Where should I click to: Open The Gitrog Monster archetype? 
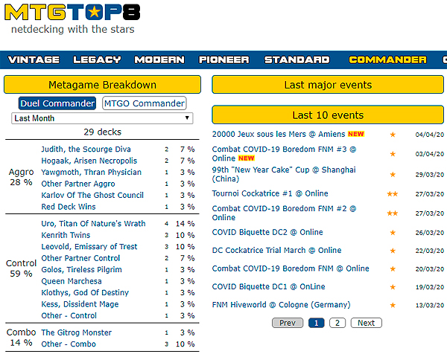click(77, 332)
